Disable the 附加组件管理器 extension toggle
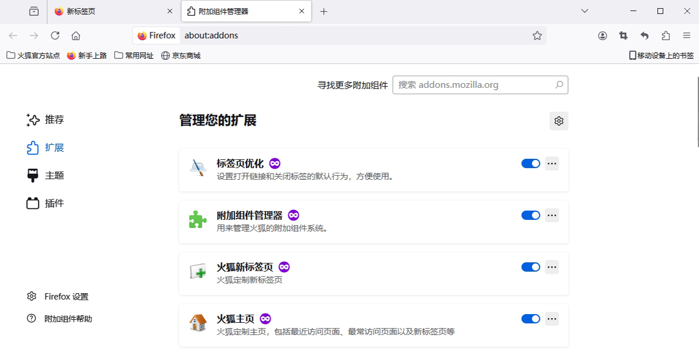The height and width of the screenshot is (349, 699). 531,215
